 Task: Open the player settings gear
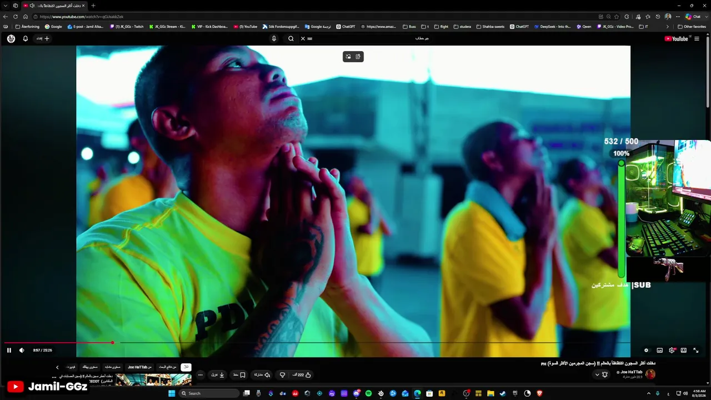pos(672,350)
